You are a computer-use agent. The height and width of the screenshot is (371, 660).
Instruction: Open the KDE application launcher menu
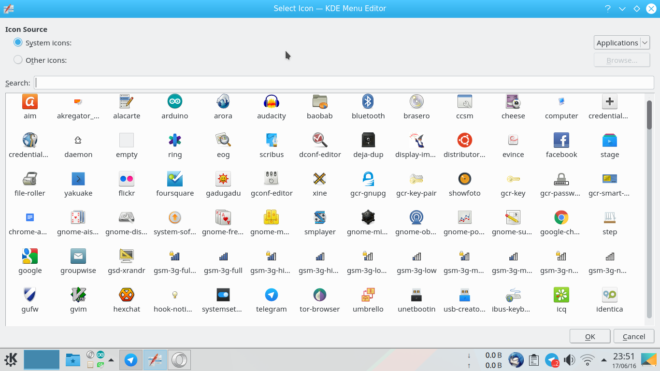(x=10, y=359)
